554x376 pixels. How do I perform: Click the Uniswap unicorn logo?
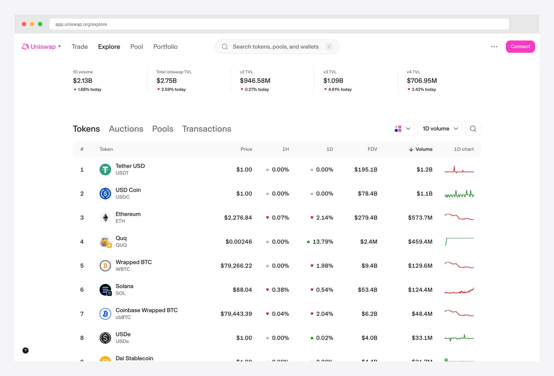click(25, 47)
